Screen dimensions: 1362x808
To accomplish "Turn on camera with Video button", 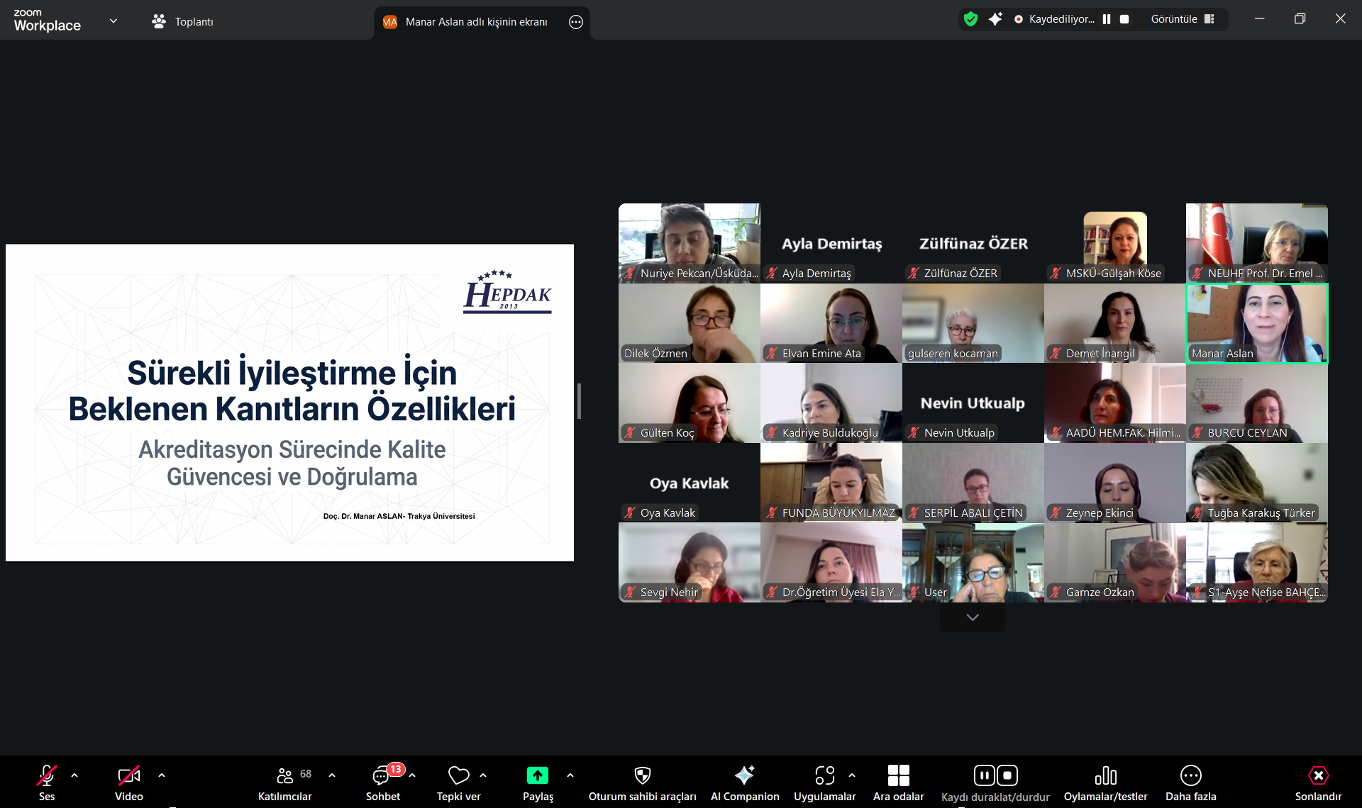I will [x=128, y=775].
